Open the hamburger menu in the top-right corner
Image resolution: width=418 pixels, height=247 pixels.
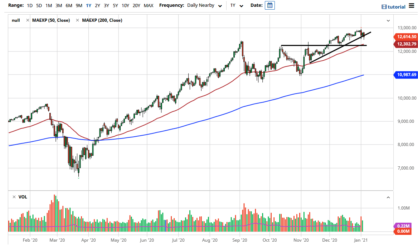pyautogui.click(x=411, y=6)
